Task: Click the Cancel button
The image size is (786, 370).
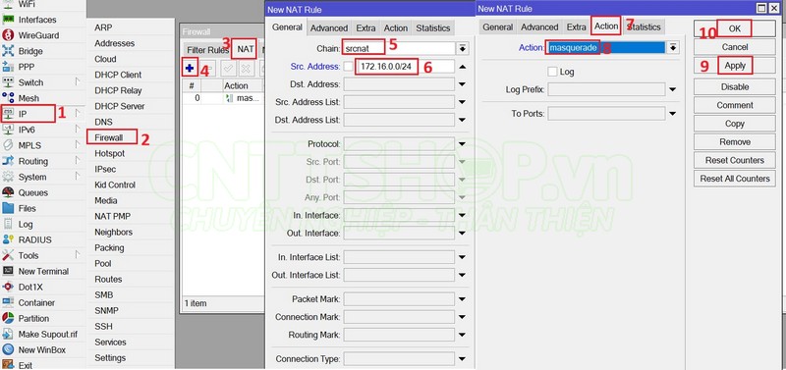Action: pos(734,47)
